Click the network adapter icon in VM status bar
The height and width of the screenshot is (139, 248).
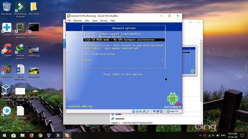144,111
